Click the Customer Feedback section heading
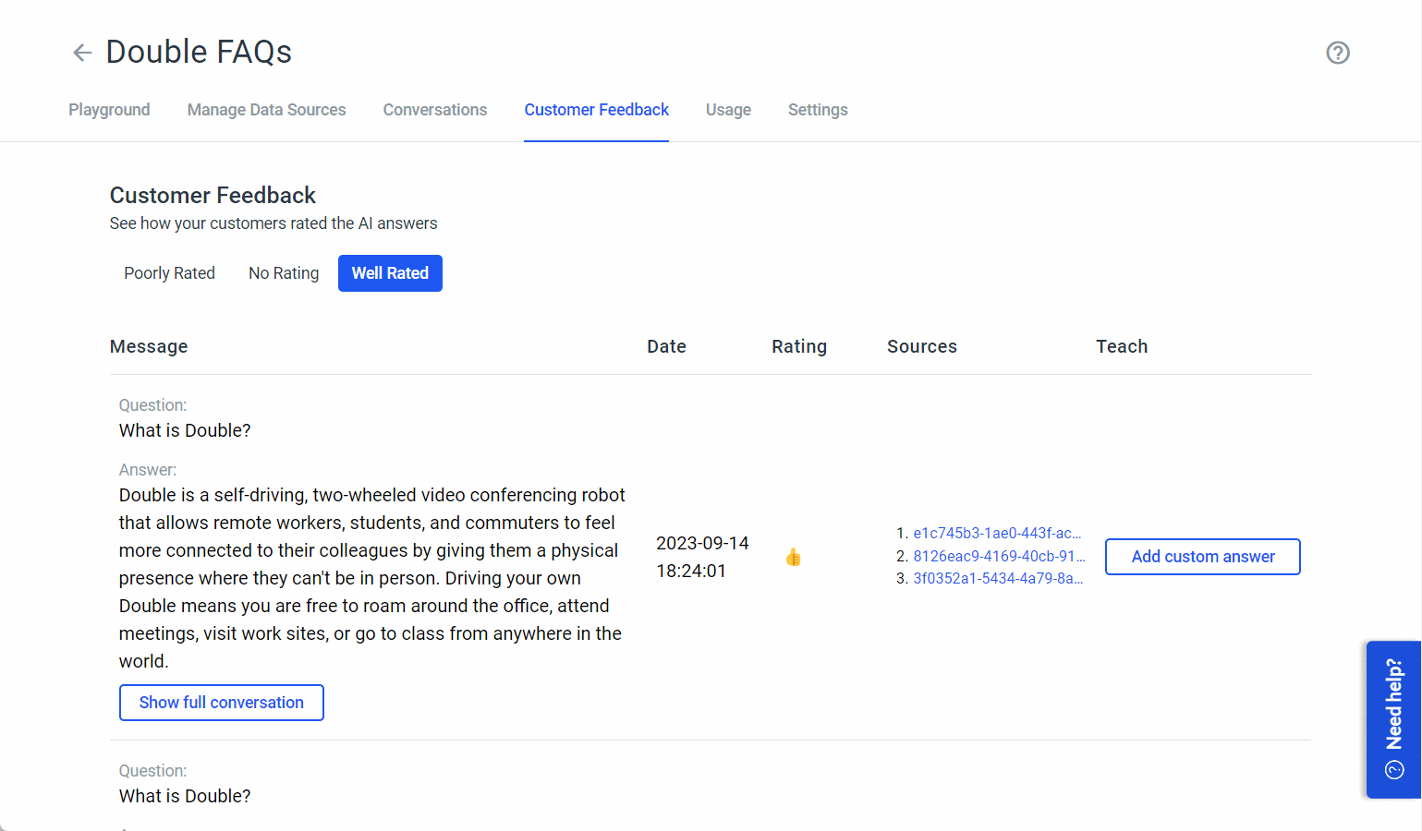Image resolution: width=1422 pixels, height=831 pixels. coord(213,196)
